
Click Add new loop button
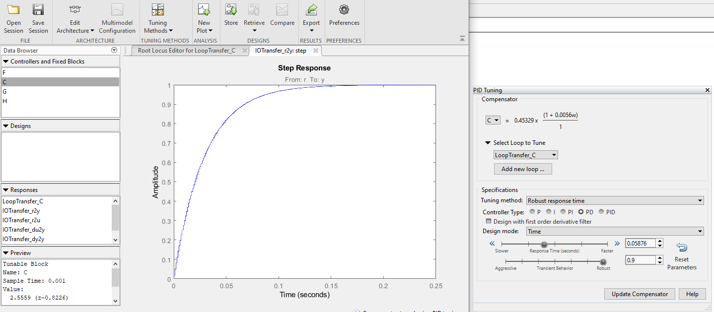pos(523,169)
